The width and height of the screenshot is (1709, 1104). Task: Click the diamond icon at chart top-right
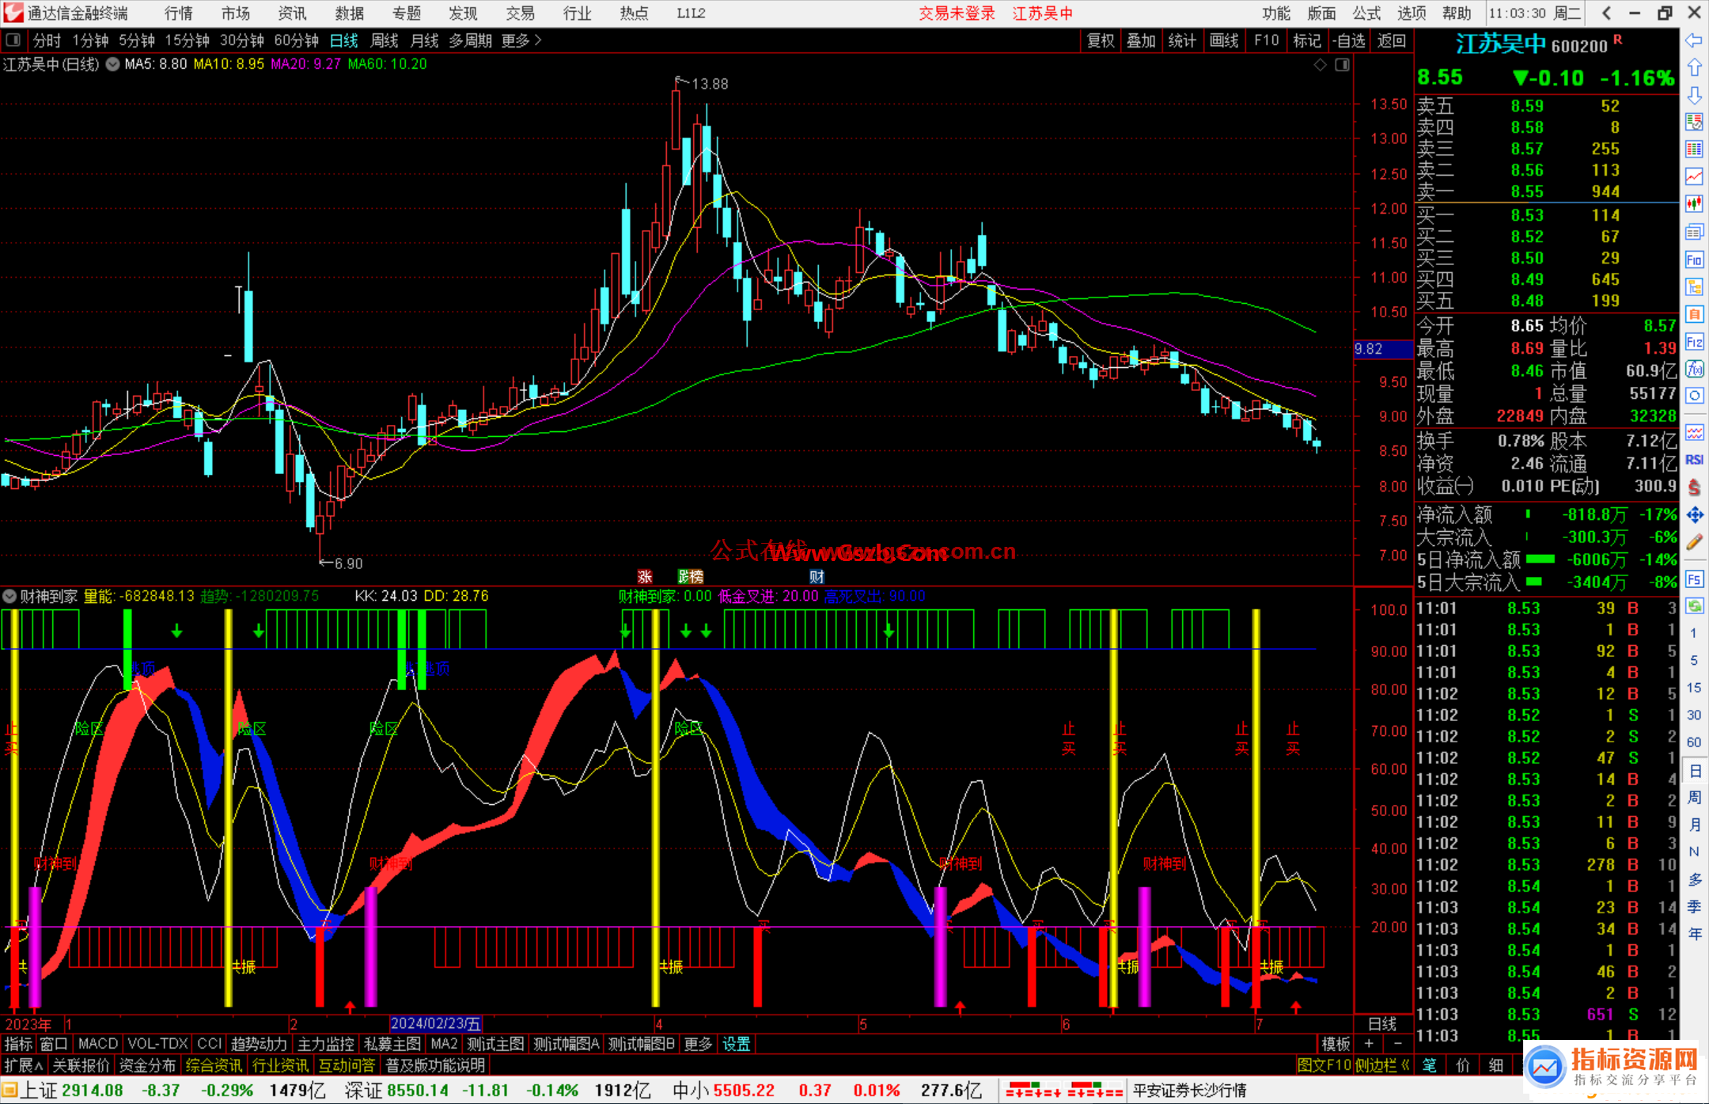tap(1320, 65)
